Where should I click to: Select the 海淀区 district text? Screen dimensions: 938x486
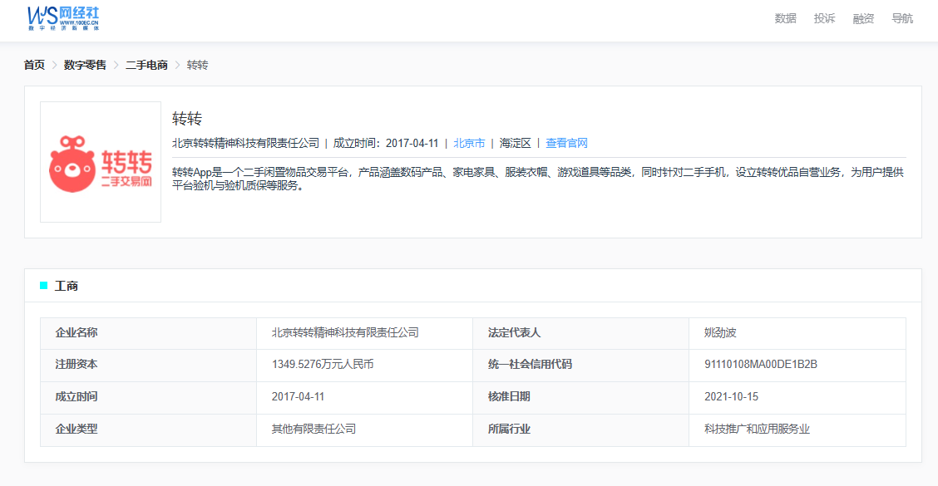(515, 144)
